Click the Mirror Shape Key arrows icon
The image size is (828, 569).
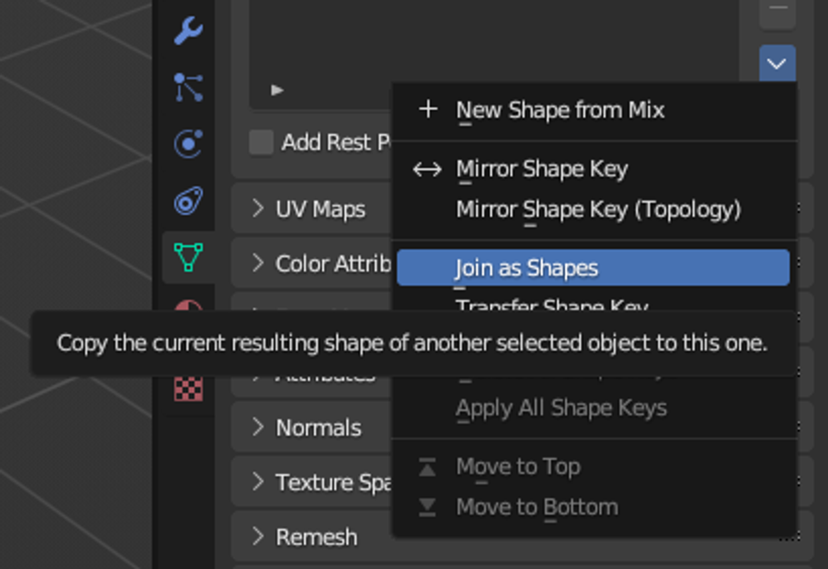pyautogui.click(x=427, y=169)
